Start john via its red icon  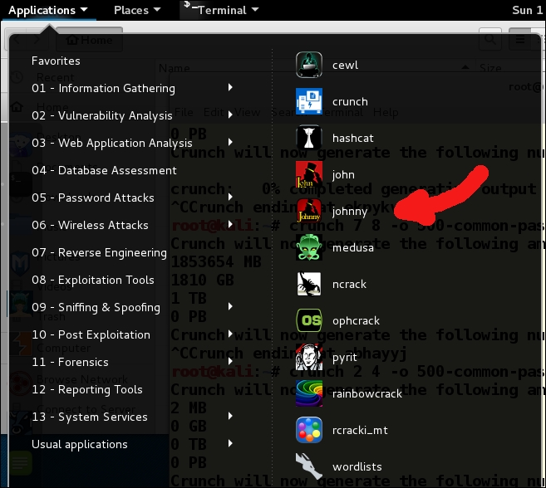(x=309, y=174)
